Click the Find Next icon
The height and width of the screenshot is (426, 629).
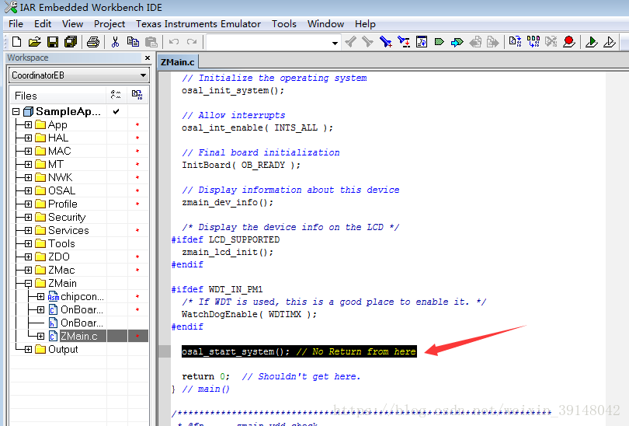pyautogui.click(x=367, y=42)
